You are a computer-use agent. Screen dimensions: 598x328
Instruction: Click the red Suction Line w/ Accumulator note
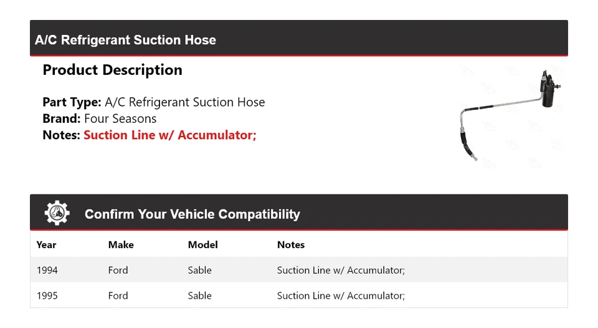pos(169,135)
